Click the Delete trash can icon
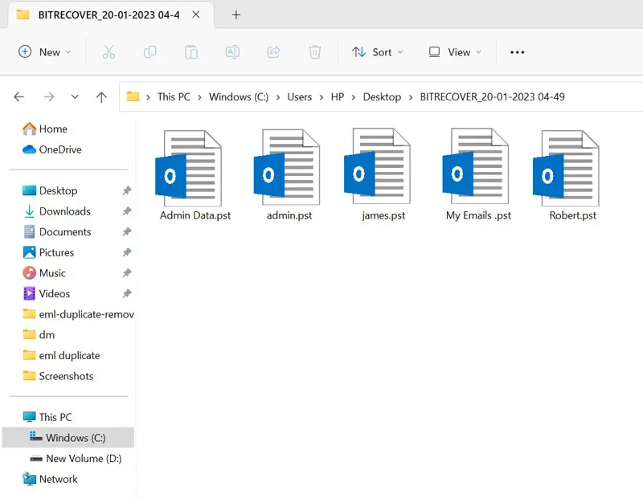The height and width of the screenshot is (499, 643). [314, 52]
